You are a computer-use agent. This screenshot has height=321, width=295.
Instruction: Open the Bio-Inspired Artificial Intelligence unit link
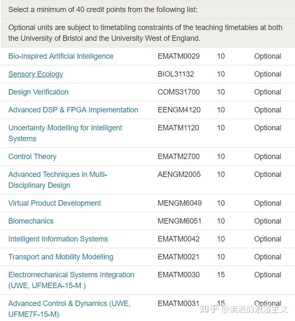(x=61, y=56)
